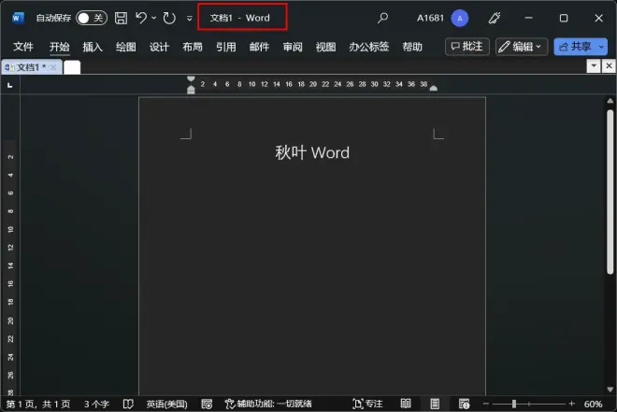
Task: Click the 秋叶 Word text in document
Action: [x=312, y=152]
